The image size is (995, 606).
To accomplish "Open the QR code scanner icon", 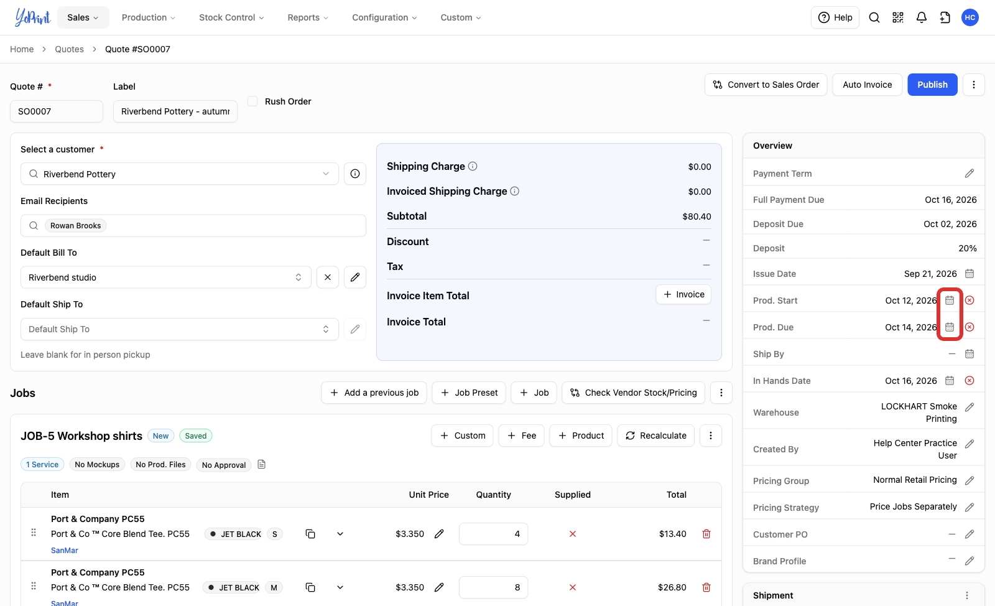I will (x=898, y=17).
